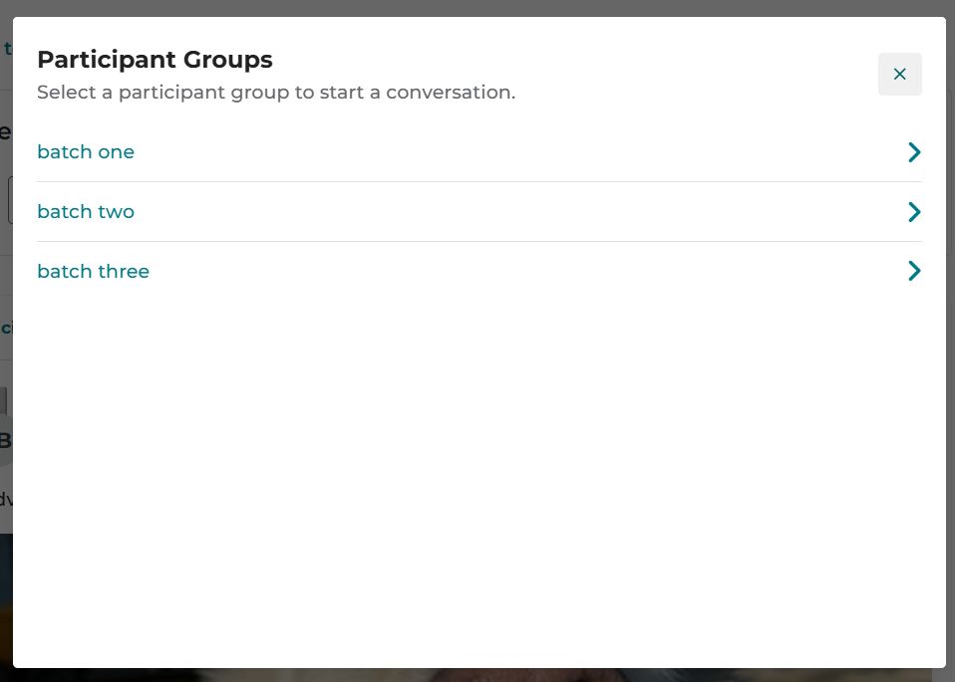Start a conversation with batch one
Image resolution: width=955 pixels, height=682 pixels.
(479, 152)
